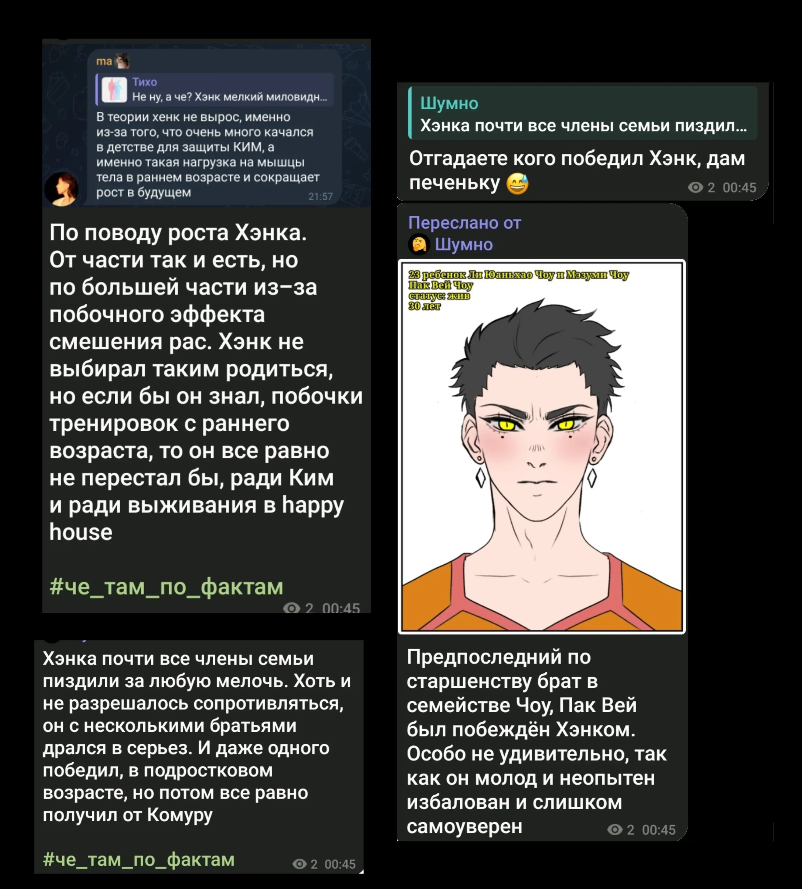Open the Пак Вей Чоу character portrait image

pyautogui.click(x=542, y=446)
